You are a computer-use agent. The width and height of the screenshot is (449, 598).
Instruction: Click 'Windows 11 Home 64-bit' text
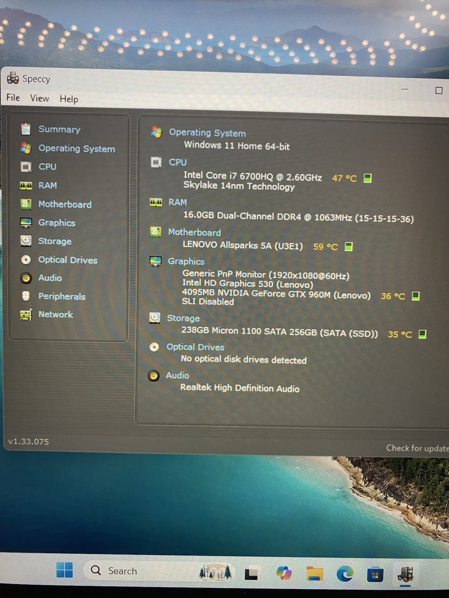click(237, 145)
